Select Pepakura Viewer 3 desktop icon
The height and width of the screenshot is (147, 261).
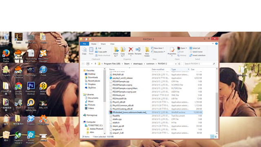(x=18, y=138)
